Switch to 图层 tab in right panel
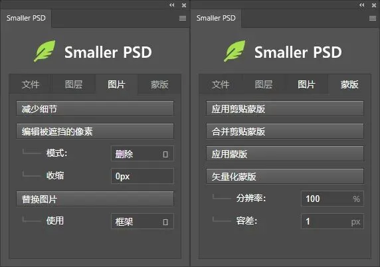380x267 pixels. [264, 84]
